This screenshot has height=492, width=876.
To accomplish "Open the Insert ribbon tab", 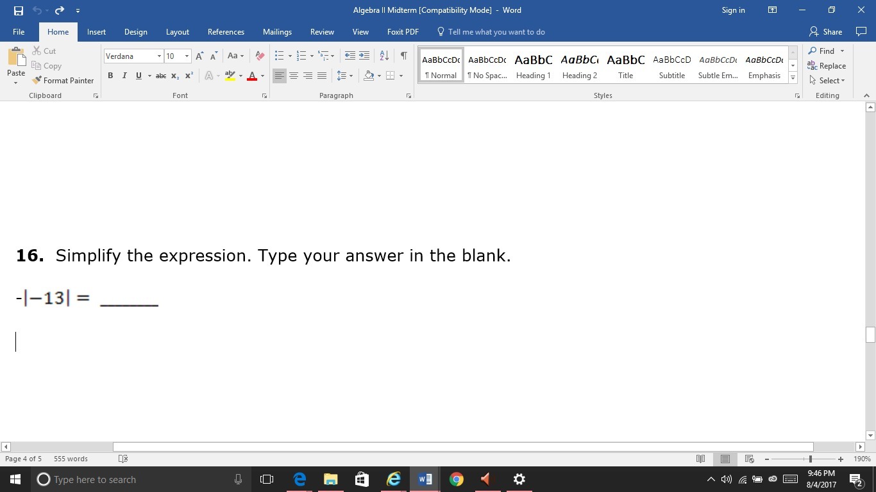I will click(x=96, y=32).
